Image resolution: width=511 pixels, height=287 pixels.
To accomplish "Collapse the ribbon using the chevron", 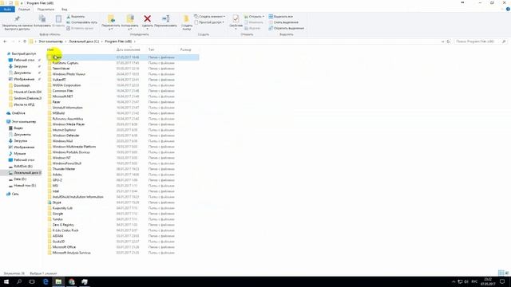I will [x=502, y=9].
